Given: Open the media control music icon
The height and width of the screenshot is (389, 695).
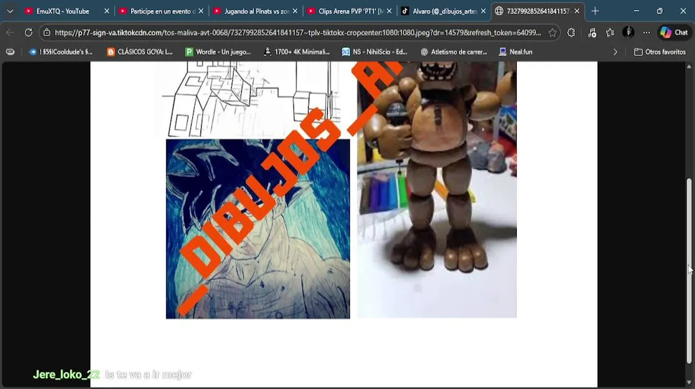Looking at the screenshot, I should (592, 32).
